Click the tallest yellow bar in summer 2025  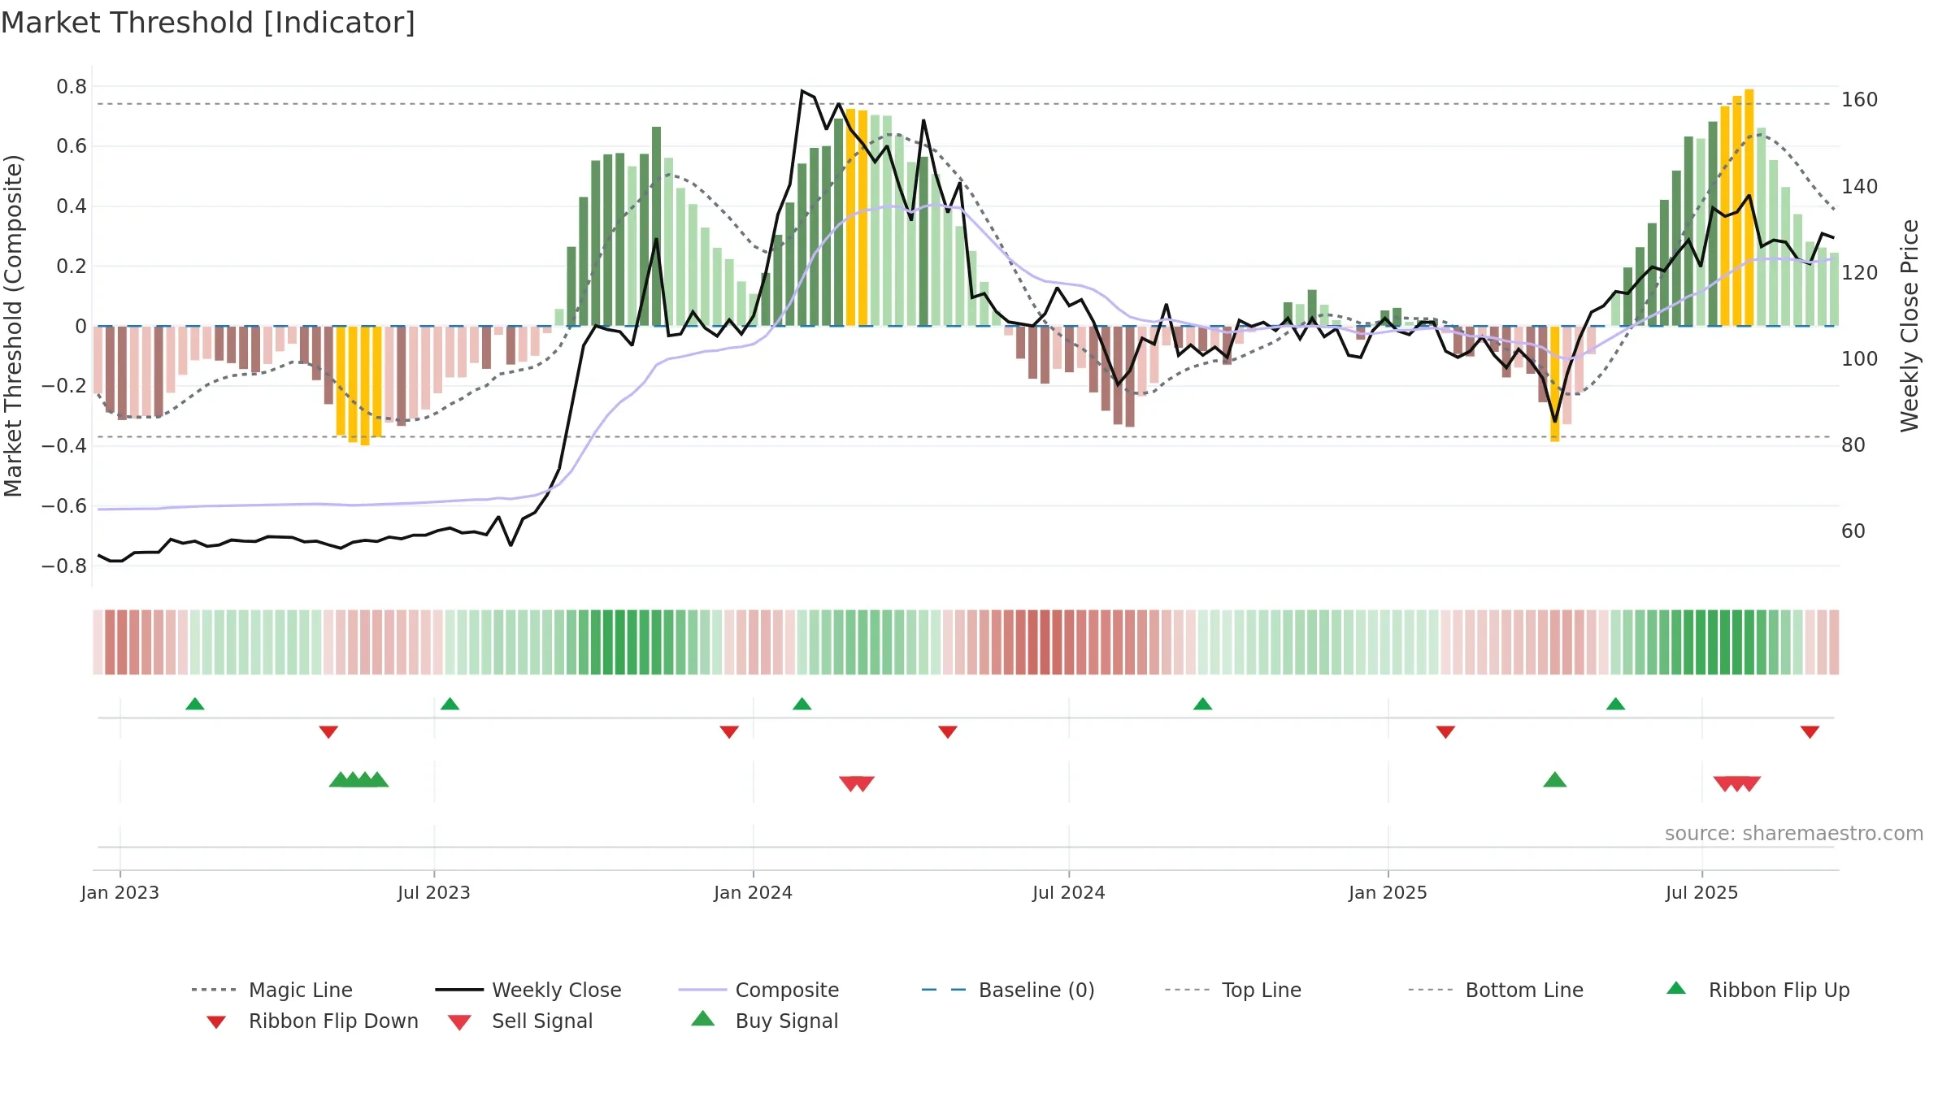point(1749,207)
